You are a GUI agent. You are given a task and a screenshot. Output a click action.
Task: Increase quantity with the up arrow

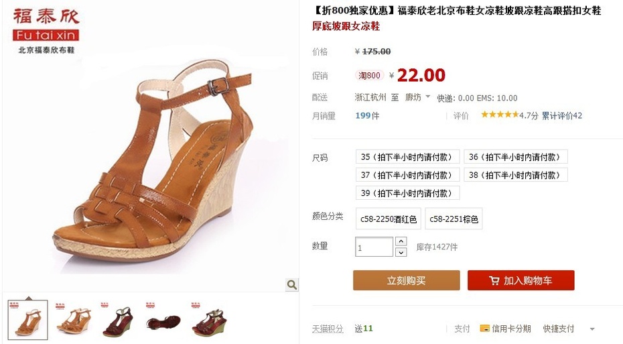coord(401,241)
